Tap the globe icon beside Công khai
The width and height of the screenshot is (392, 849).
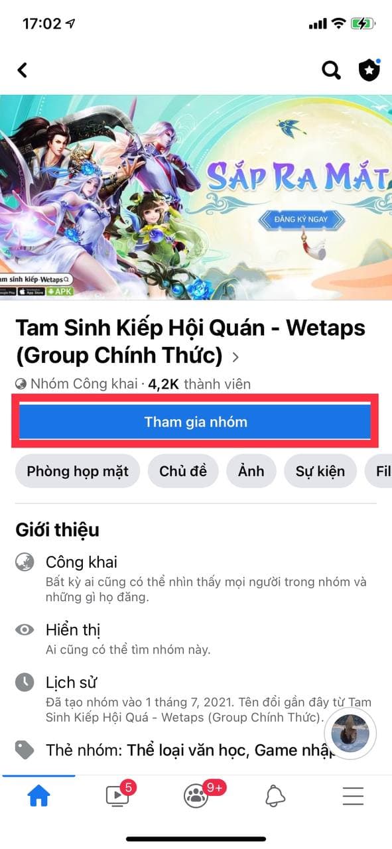(x=25, y=563)
